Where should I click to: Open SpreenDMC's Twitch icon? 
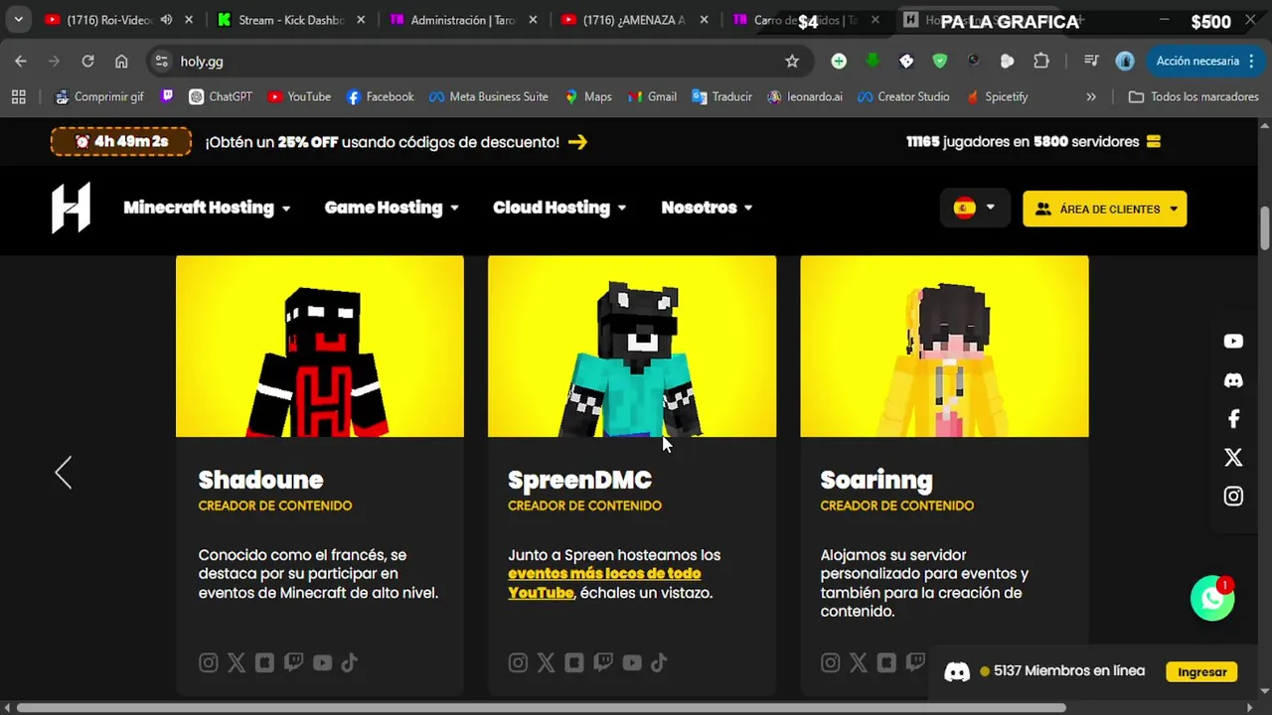tap(603, 663)
